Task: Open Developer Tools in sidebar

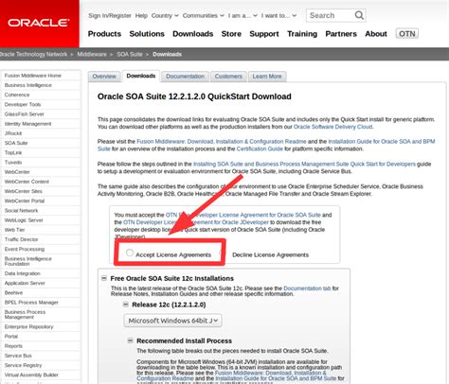Action: (x=23, y=104)
